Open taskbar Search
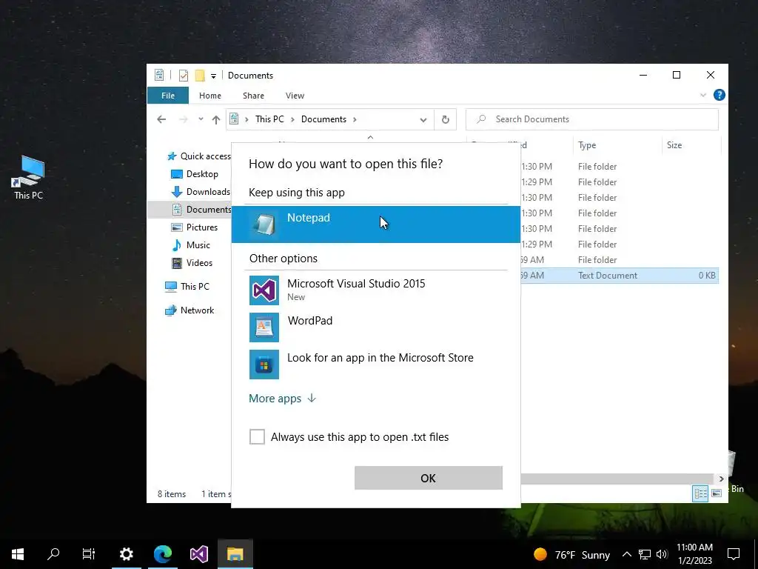Image resolution: width=758 pixels, height=569 pixels. pyautogui.click(x=53, y=554)
